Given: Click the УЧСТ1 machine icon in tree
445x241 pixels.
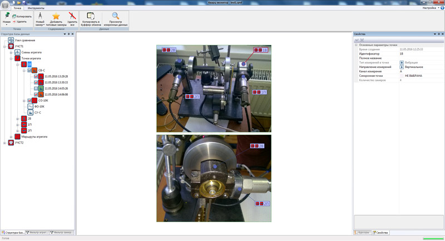Looking at the screenshot, I should point(11,46).
